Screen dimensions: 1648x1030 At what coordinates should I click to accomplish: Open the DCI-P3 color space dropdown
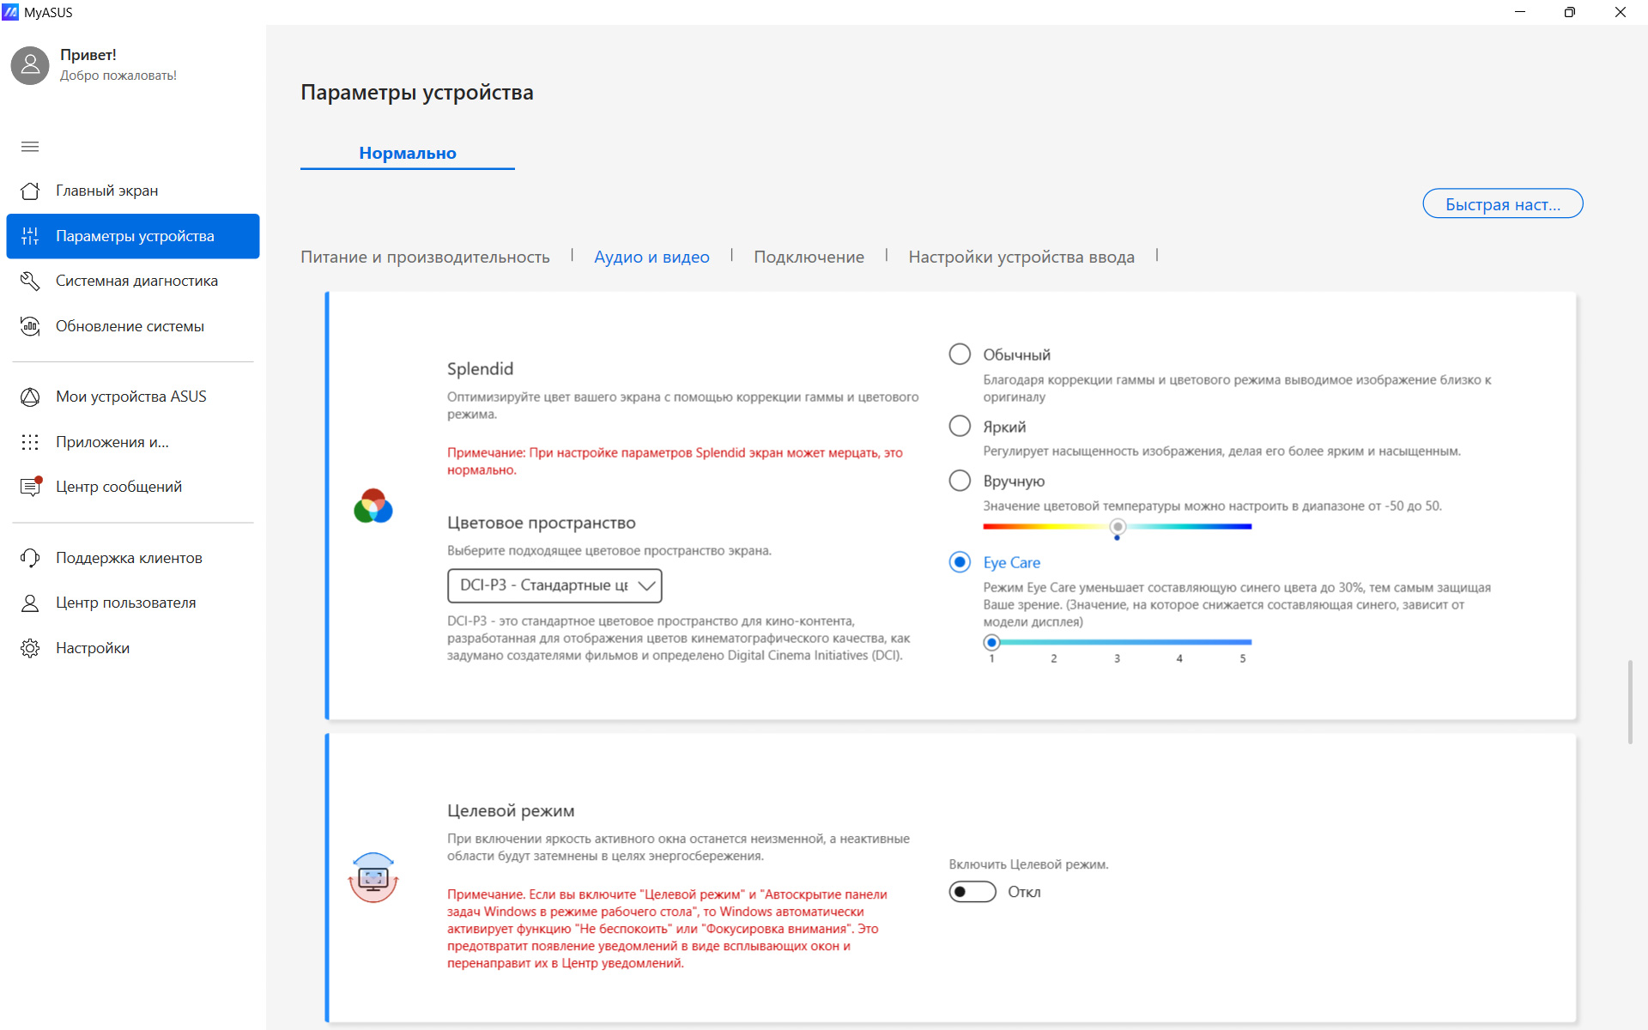[554, 585]
